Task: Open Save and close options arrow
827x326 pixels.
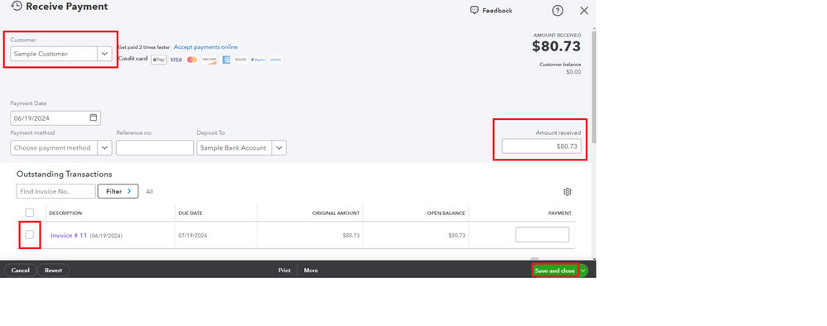Action: point(583,271)
